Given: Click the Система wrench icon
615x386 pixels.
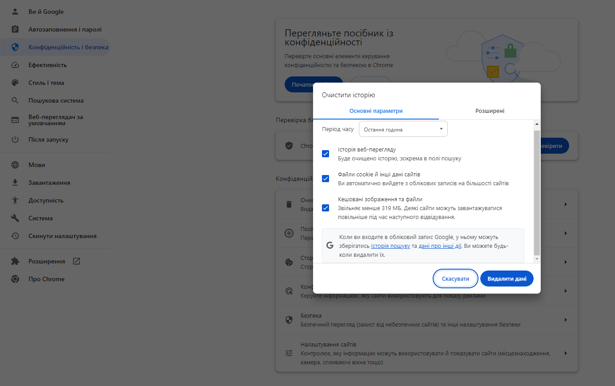Looking at the screenshot, I should coord(15,218).
